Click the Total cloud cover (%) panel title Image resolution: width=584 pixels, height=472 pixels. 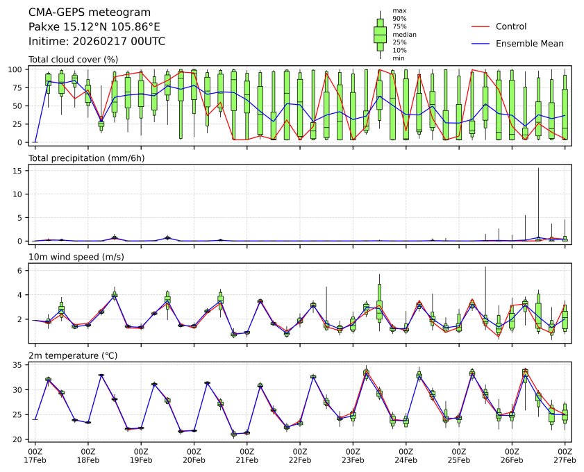[x=73, y=60]
